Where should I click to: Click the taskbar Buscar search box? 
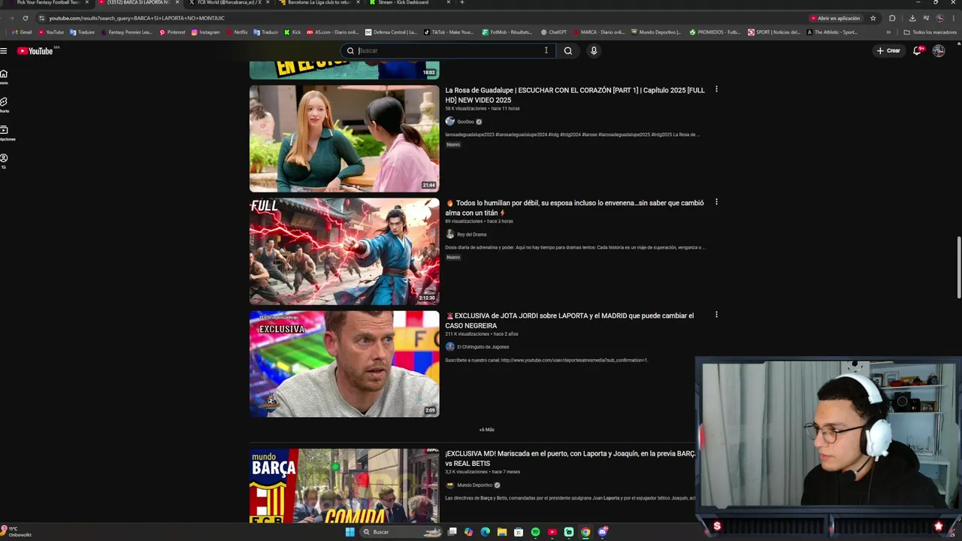[401, 532]
